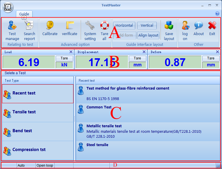
Task: Exit the application via red X icon
Action: click(212, 28)
